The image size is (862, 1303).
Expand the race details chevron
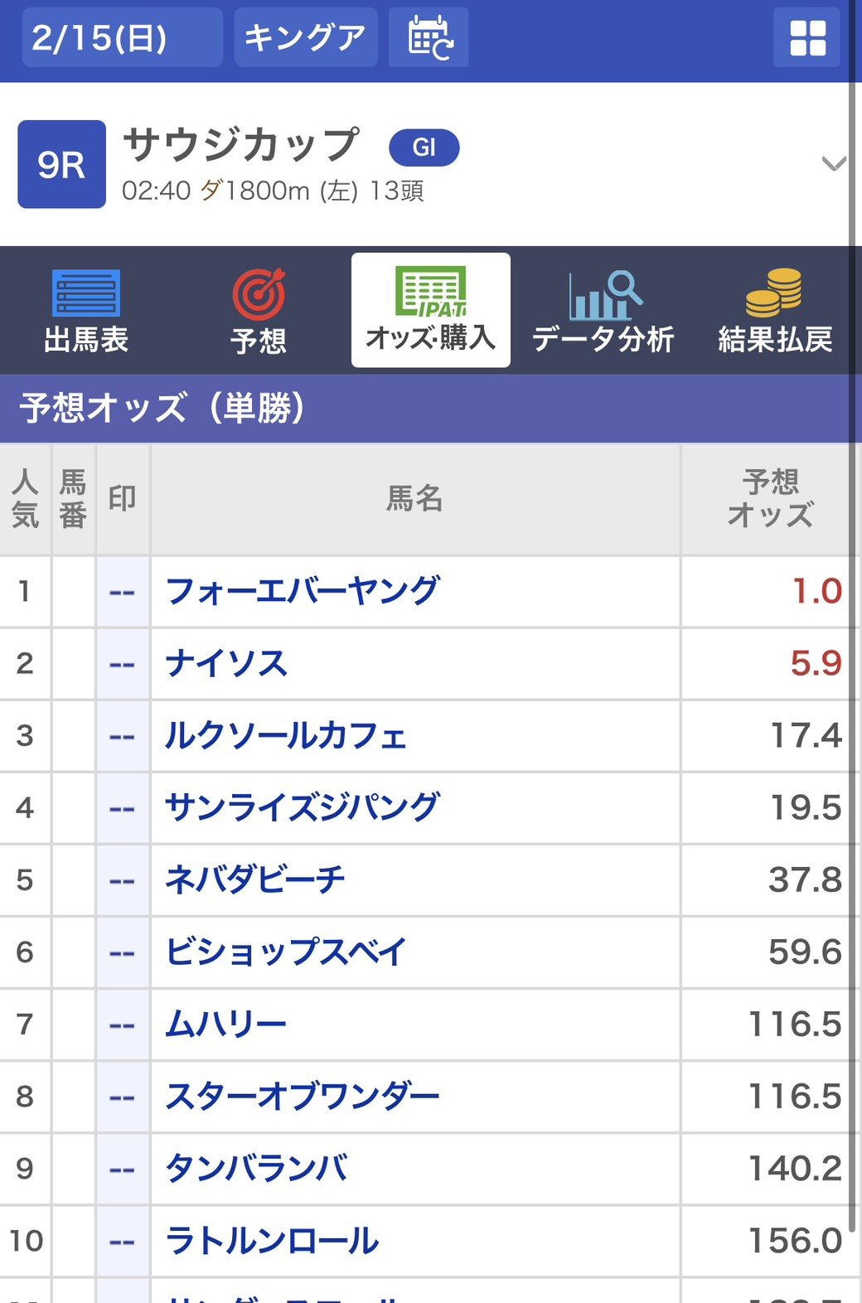pos(833,163)
